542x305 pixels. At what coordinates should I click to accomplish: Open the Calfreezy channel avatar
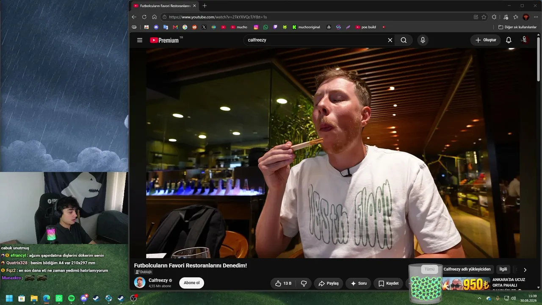click(x=140, y=283)
